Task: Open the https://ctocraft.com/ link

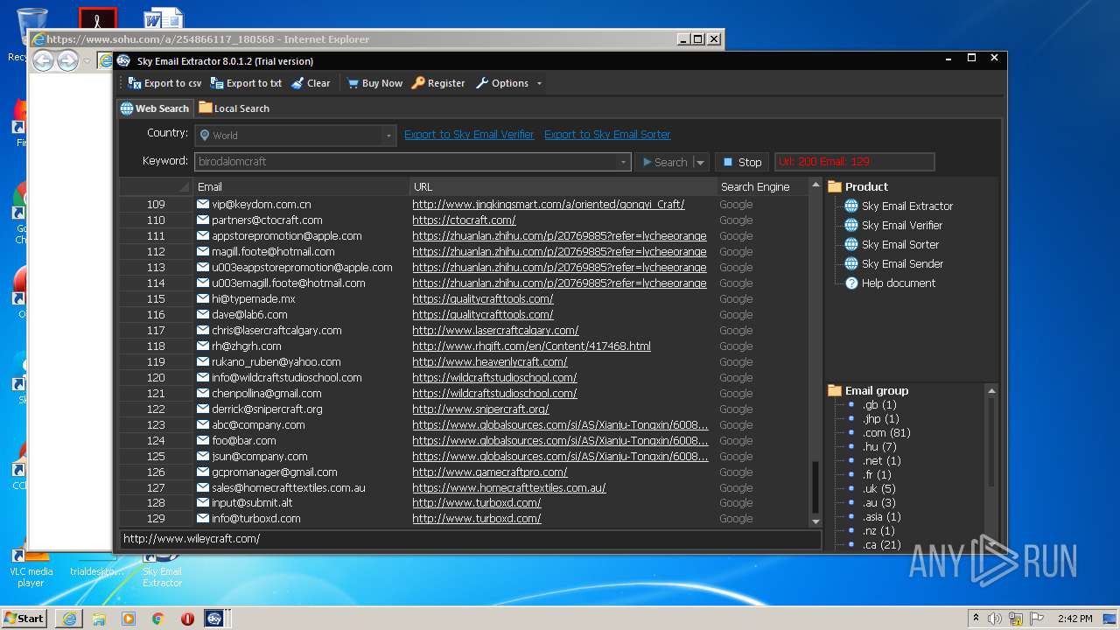Action: pos(464,220)
